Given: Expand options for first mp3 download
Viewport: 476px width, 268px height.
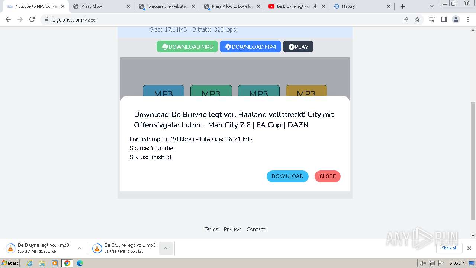Looking at the screenshot, I should click(x=79, y=248).
